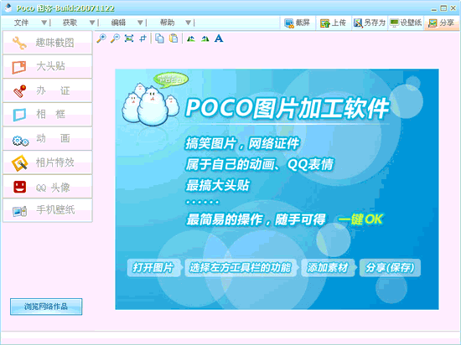461x345 pixels.
Task: Click the zoom out magnifier icon
Action: coord(115,39)
